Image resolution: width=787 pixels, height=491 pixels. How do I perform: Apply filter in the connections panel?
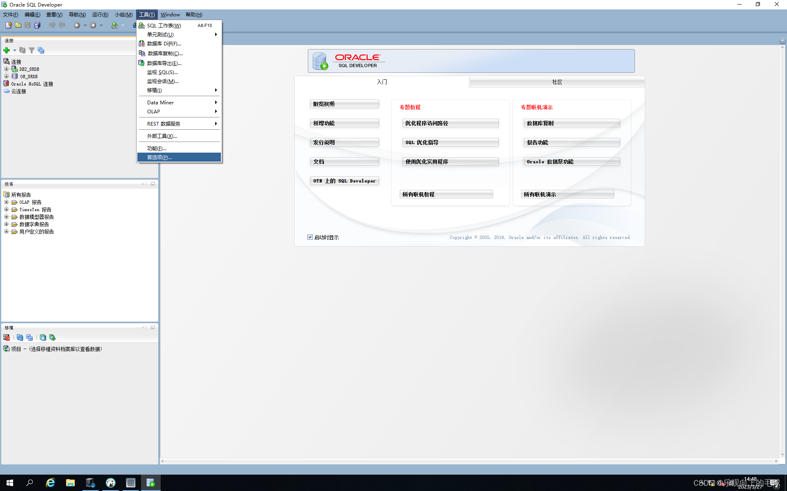32,50
